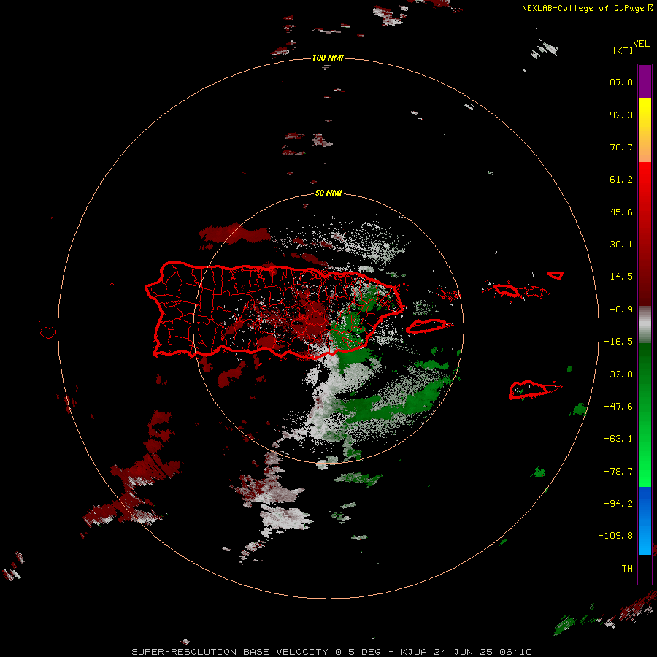Click the blue segment of velocity color bar
Image resolution: width=657 pixels, height=657 pixels.
645,520
